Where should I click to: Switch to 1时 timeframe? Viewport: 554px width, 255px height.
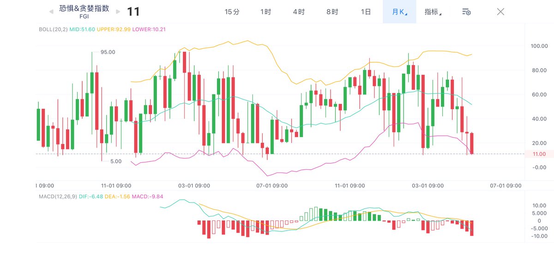[265, 12]
